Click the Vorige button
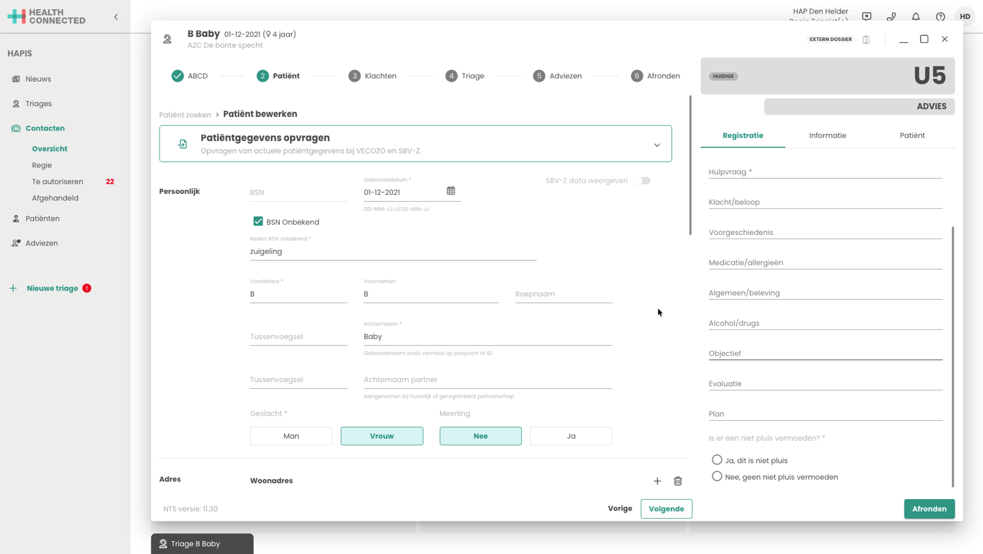Image resolution: width=983 pixels, height=554 pixels. coord(620,509)
